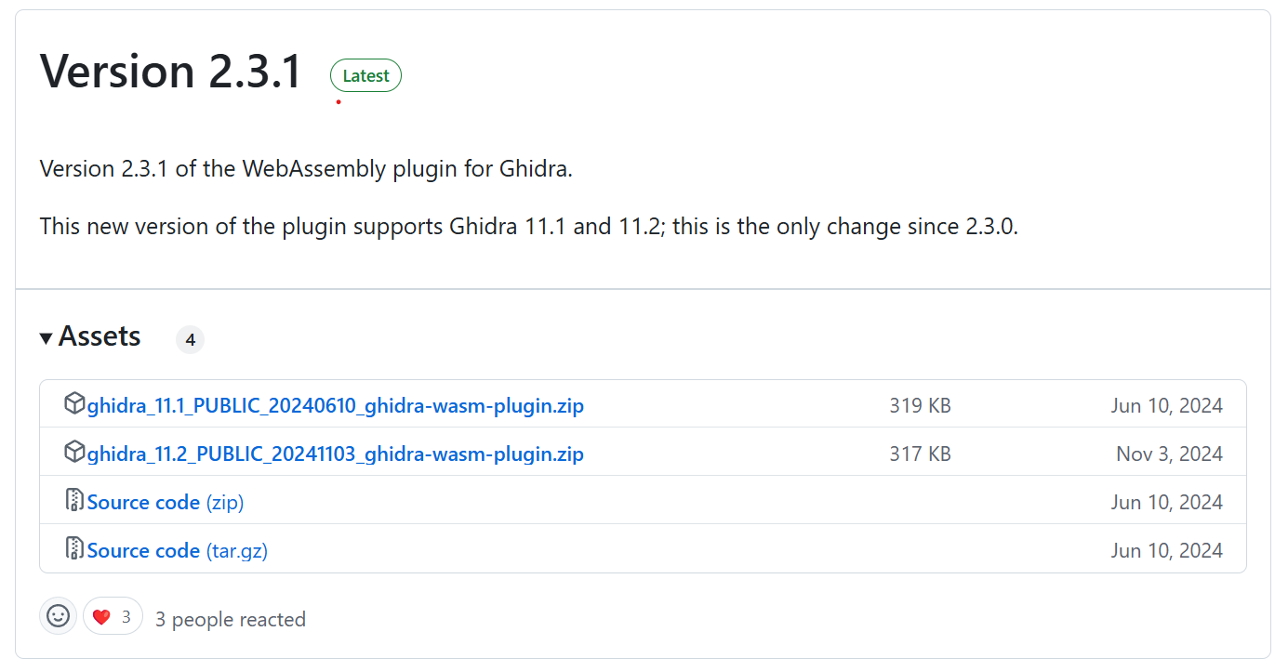Click the package icon beside ghidra_11.1 zip
Image resolution: width=1275 pixels, height=671 pixels.
point(74,403)
